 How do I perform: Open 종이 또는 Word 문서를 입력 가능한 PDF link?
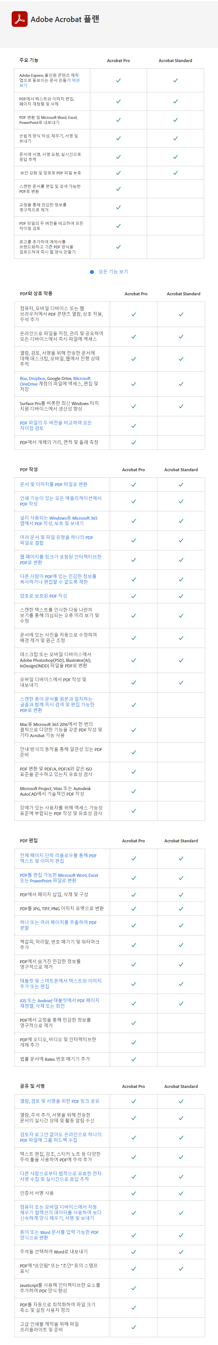[59, 1235]
